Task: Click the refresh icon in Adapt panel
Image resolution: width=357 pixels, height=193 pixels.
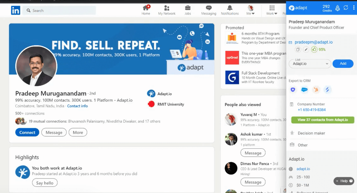Action: point(346,8)
